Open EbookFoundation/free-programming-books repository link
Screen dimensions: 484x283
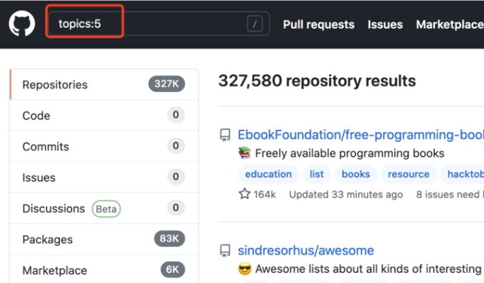[x=361, y=135]
